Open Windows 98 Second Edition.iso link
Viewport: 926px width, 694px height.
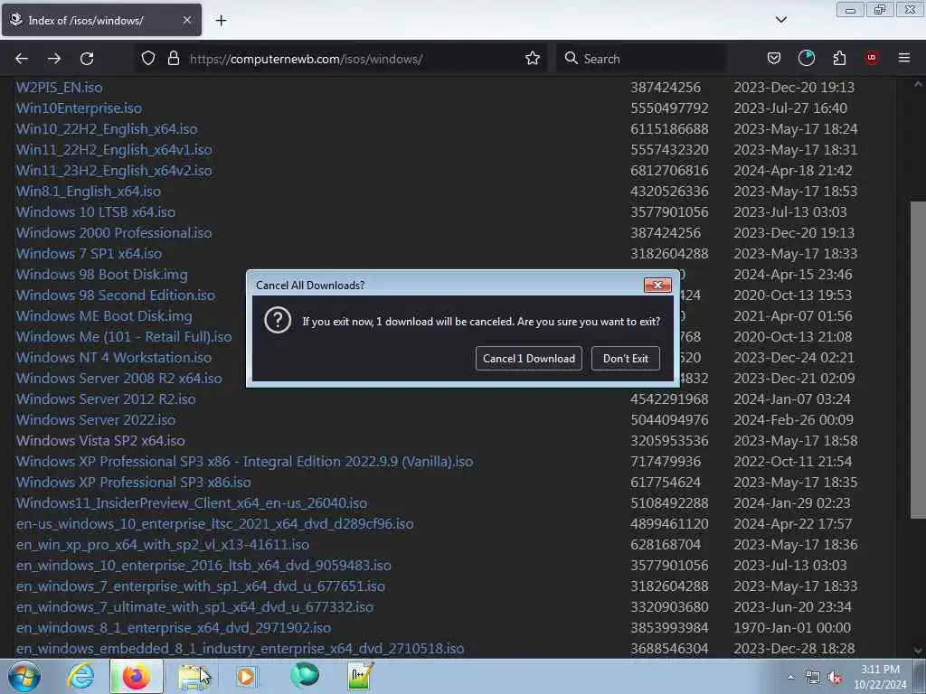pos(115,295)
